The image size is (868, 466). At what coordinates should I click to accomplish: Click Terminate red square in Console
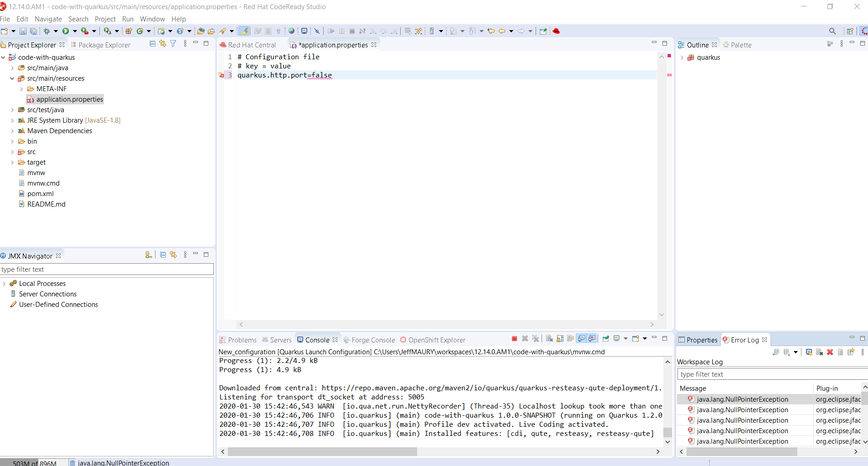[x=514, y=338]
